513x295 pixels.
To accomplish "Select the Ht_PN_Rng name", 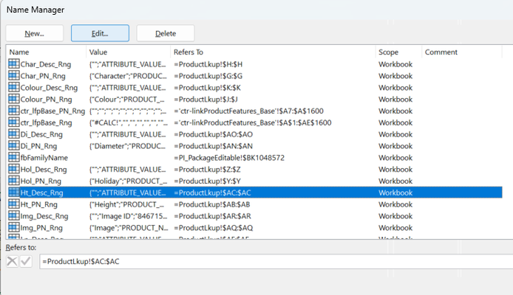I will pos(39,204).
